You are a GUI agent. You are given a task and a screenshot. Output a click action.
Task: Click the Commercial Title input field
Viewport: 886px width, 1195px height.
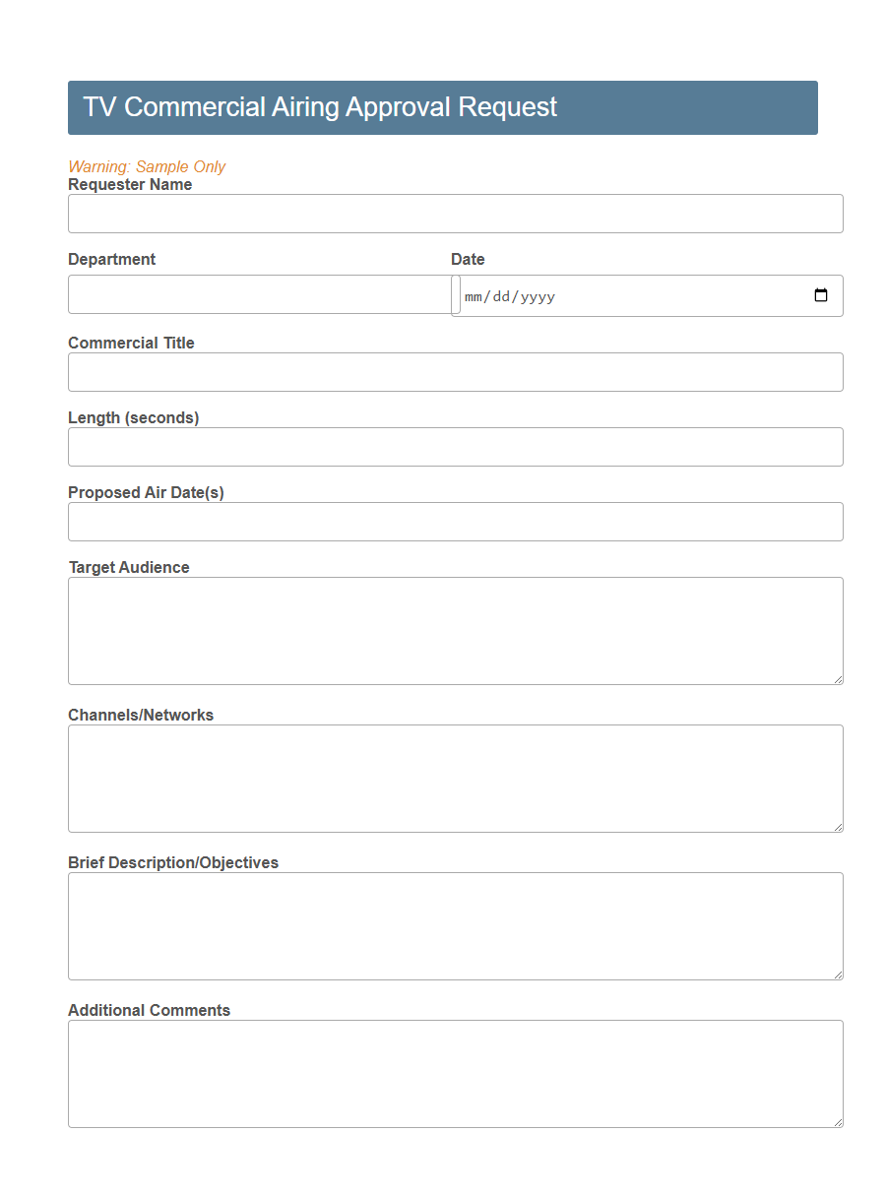[x=455, y=372]
